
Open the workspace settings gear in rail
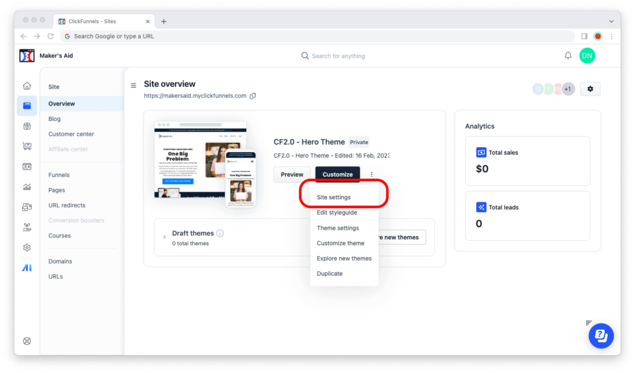click(x=27, y=247)
